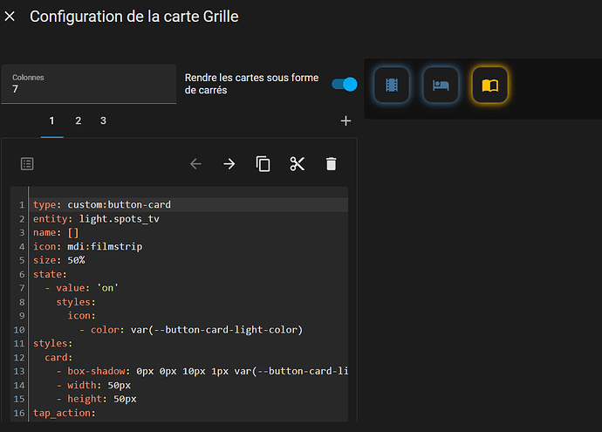602x432 pixels.
Task: Show the visual editor icon
Action: point(27,164)
